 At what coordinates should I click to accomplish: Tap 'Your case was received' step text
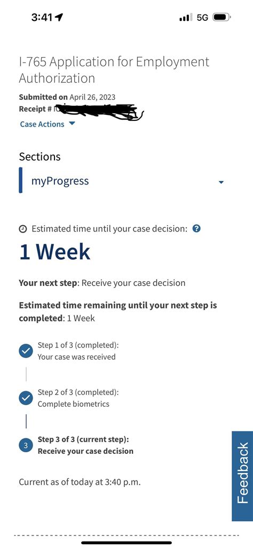click(76, 357)
